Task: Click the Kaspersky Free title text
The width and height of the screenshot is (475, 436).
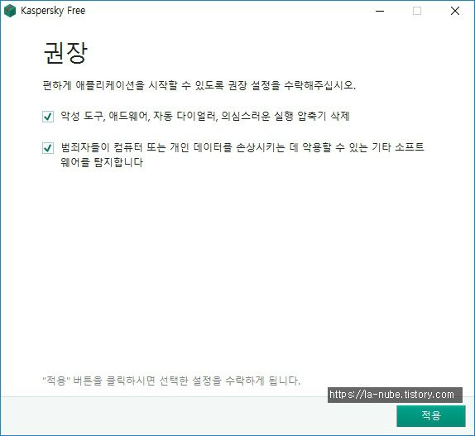Action: click(x=53, y=11)
